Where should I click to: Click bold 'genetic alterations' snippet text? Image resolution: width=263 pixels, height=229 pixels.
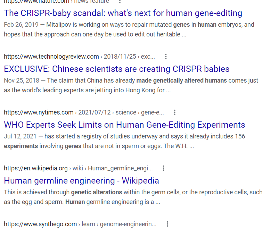97,192
